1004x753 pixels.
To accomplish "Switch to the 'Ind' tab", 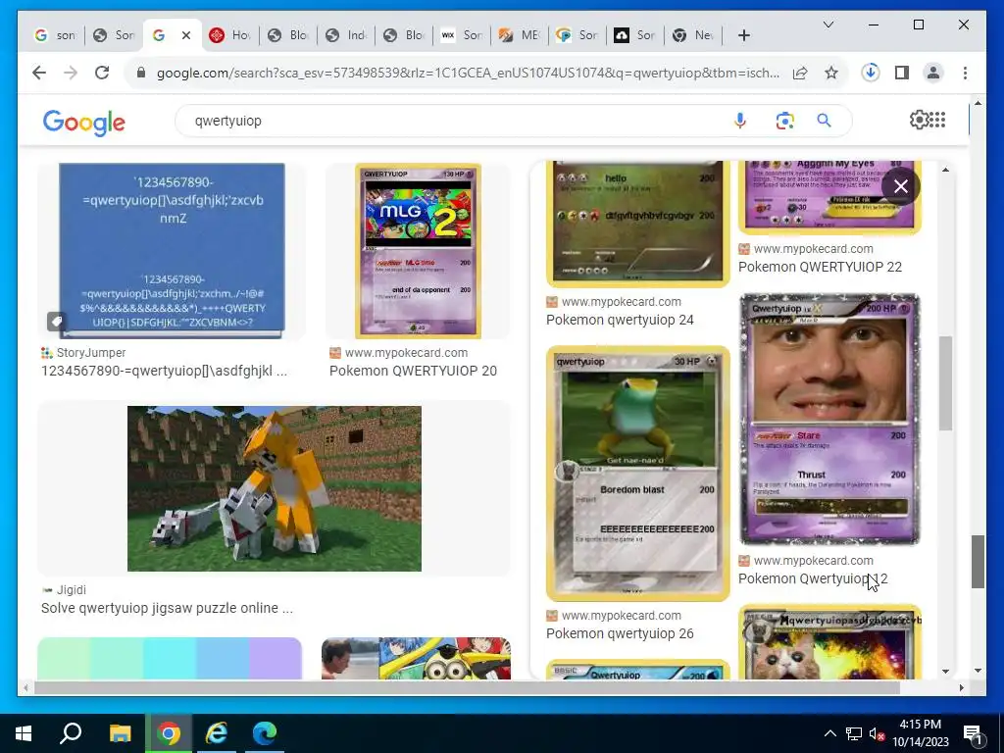I will (x=346, y=35).
